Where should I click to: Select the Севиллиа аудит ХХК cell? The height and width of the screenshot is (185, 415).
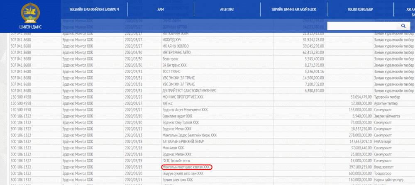217,116
